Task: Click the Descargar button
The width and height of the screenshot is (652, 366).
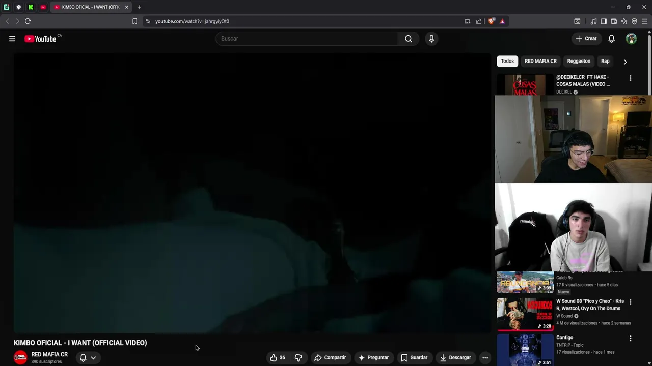Action: coord(455,358)
